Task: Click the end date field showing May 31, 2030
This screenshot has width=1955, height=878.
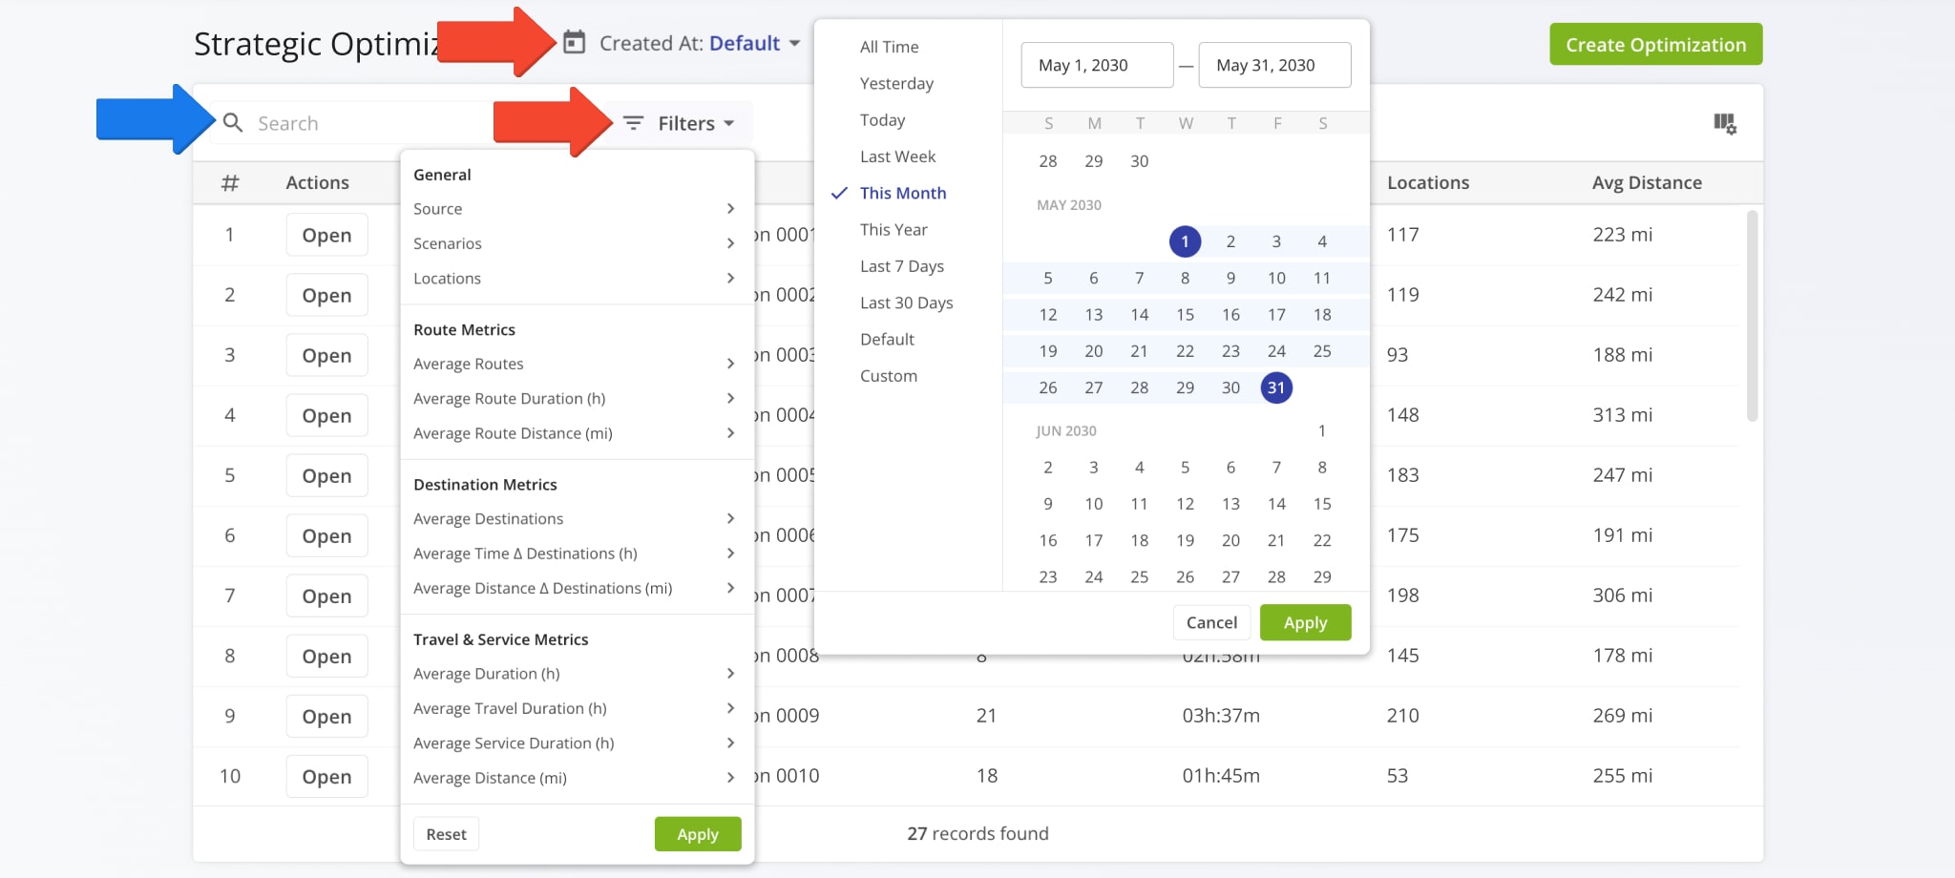Action: coord(1274,65)
